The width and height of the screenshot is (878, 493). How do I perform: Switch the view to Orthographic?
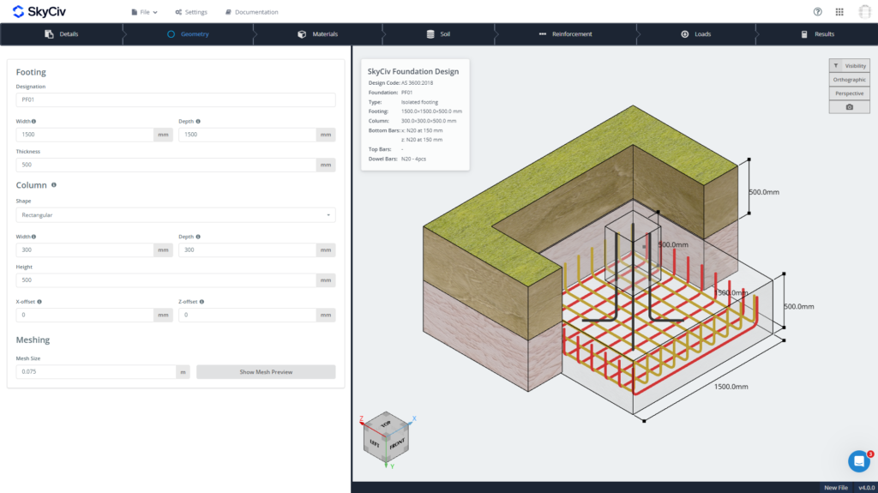click(x=850, y=80)
